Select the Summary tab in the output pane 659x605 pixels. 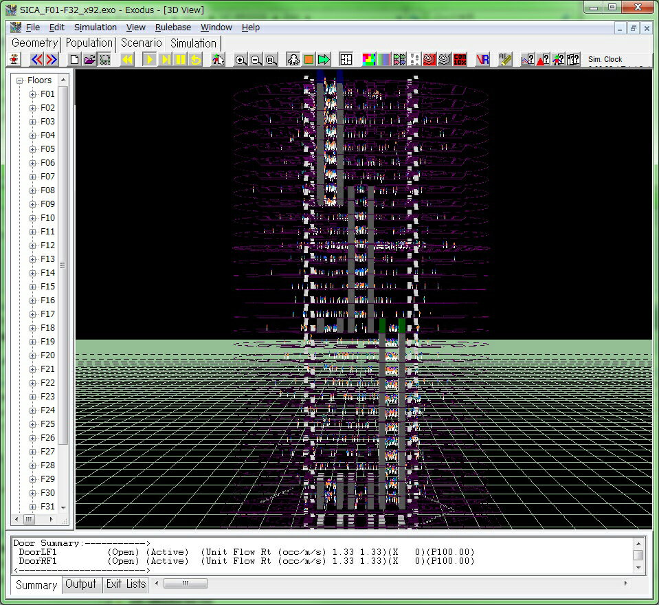[36, 585]
